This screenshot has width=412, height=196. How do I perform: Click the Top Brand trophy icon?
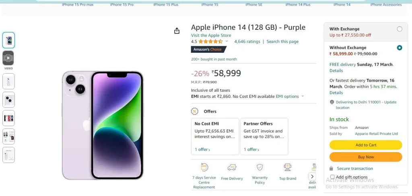[287, 167]
